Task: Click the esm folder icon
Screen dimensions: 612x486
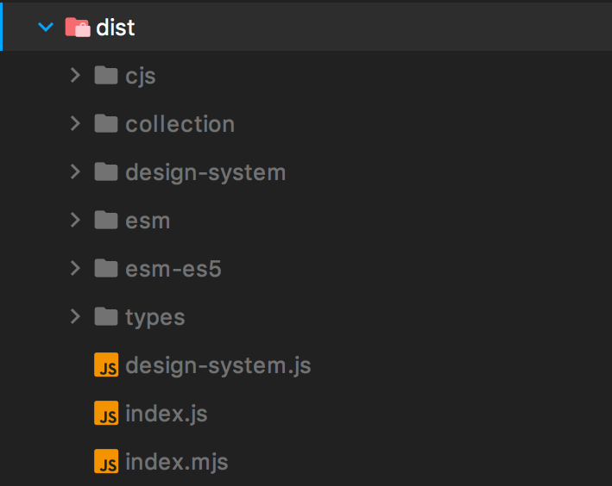Action: (106, 221)
